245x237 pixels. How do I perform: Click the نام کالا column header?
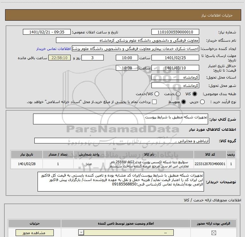point(149,154)
